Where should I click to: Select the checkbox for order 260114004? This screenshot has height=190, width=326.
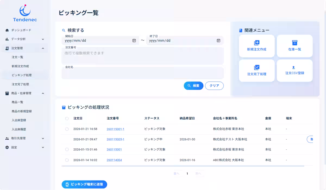[67, 160]
